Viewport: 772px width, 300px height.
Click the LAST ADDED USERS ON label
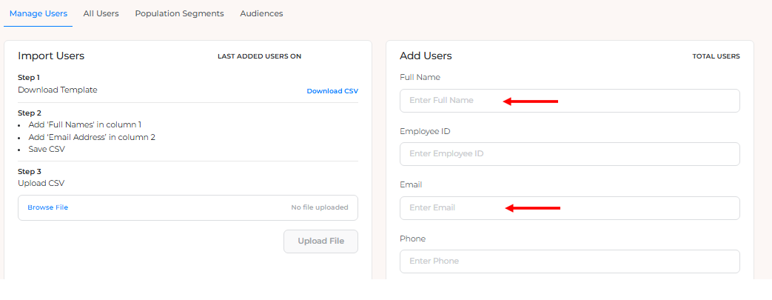tap(259, 56)
